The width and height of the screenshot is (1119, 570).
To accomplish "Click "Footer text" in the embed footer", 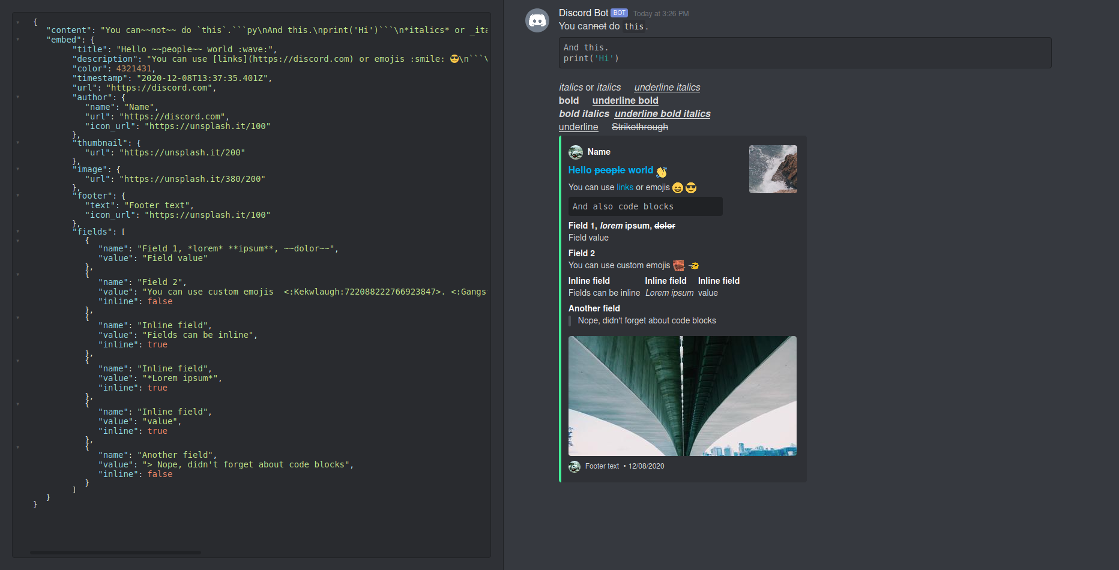I will (x=602, y=466).
